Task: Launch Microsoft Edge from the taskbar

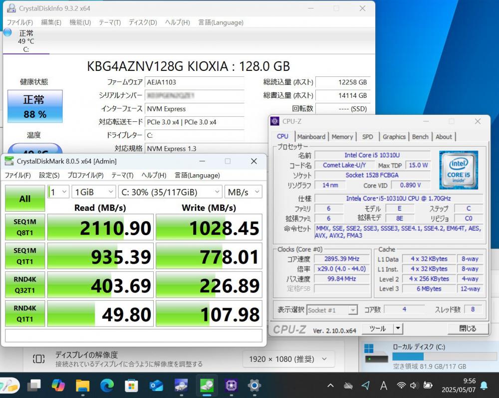Action: tap(107, 386)
